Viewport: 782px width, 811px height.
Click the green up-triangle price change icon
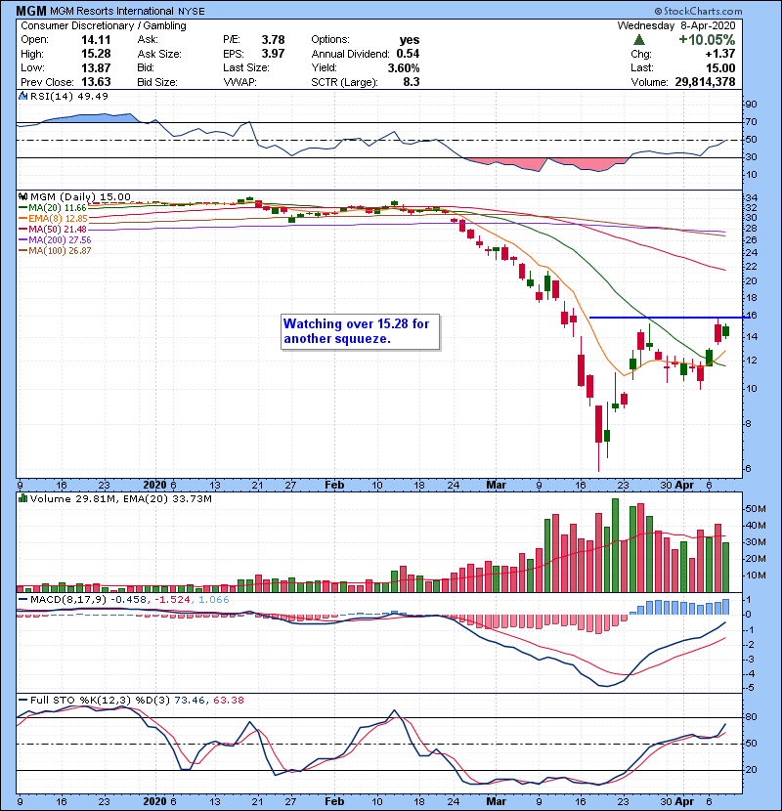pos(638,39)
